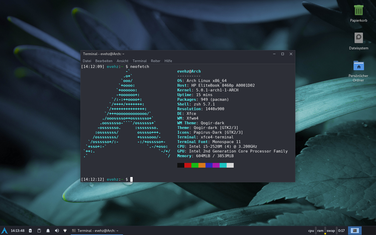Click the magenta color block in neofetch
The height and width of the screenshot is (235, 376).
coord(216,165)
